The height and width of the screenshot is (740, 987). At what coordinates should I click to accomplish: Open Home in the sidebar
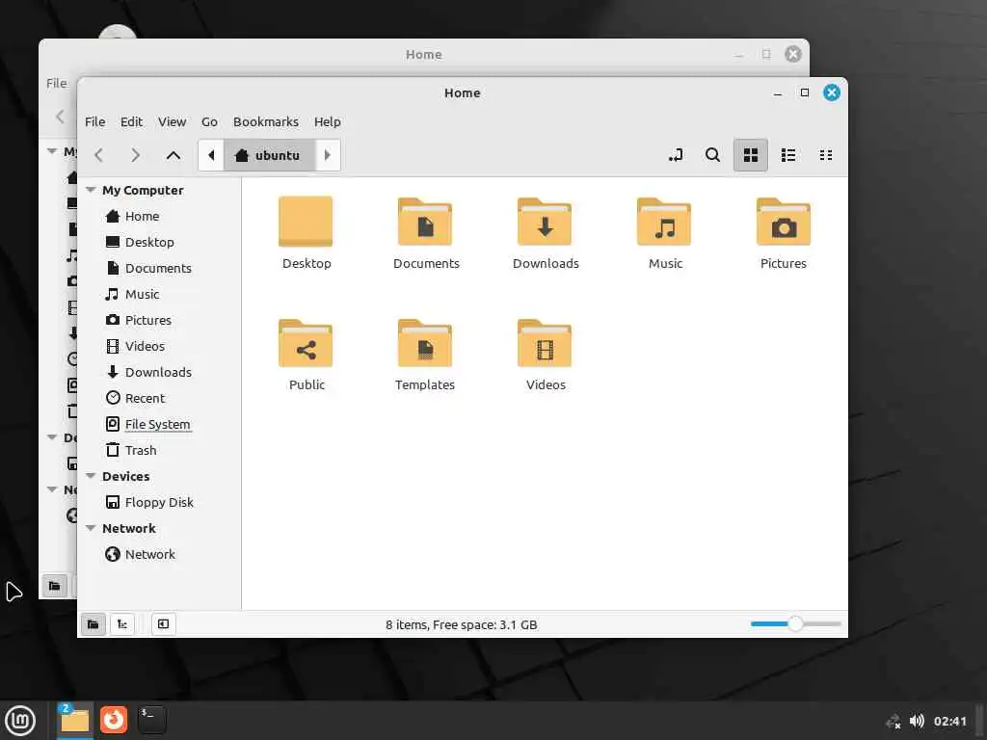tap(143, 217)
